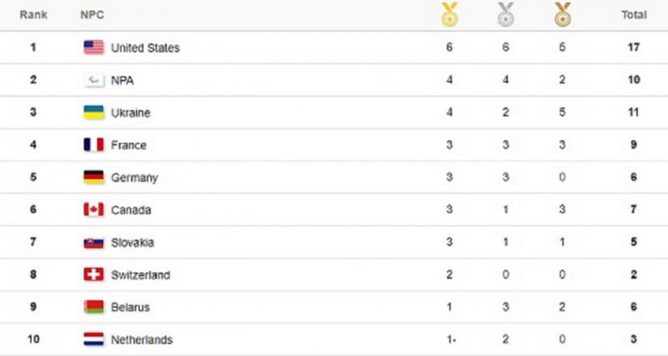
Task: Click the Canada flag icon
Action: click(94, 209)
